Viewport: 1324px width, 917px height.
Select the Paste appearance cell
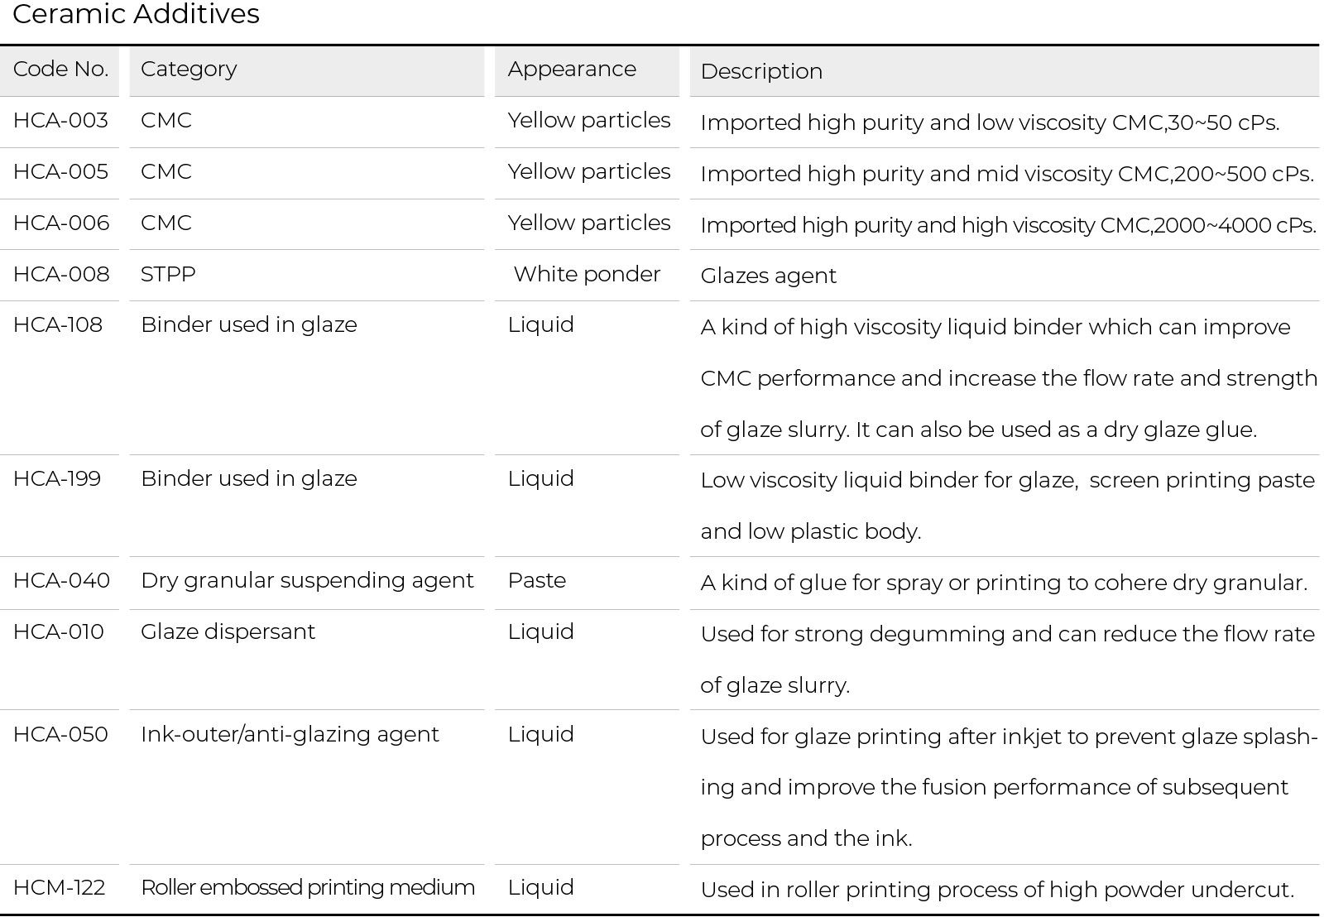click(537, 581)
